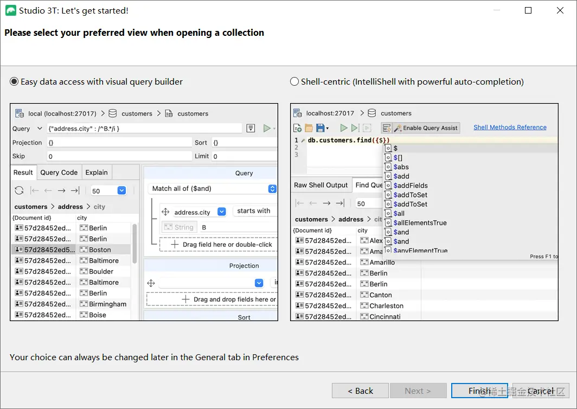
Task: Select the Easy data access visual query builder option
Action: (x=14, y=82)
